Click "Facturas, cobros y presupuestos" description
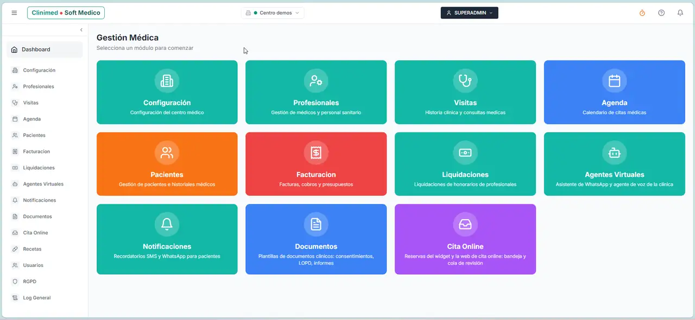The width and height of the screenshot is (695, 320). point(316,184)
